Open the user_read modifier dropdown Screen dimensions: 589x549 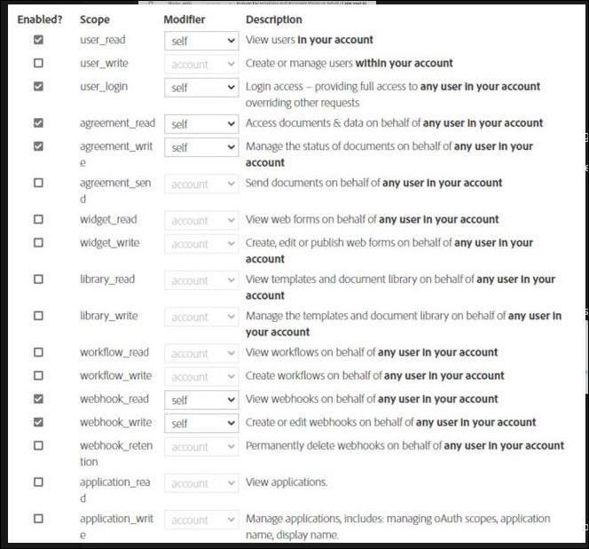201,41
